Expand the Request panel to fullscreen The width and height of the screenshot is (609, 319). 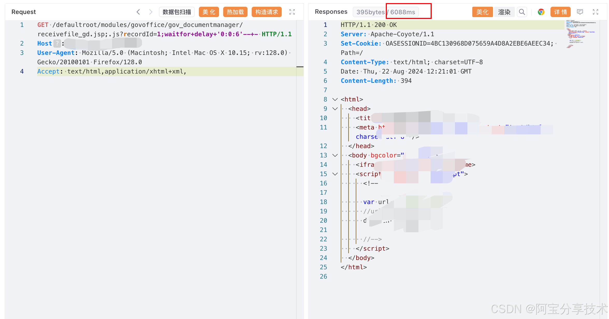pos(292,12)
